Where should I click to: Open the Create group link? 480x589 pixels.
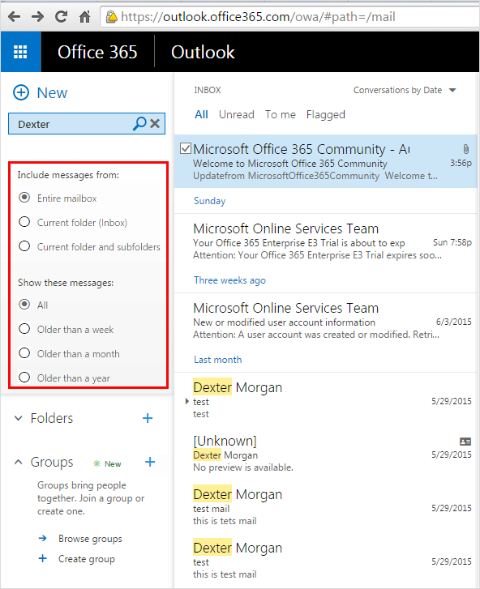pyautogui.click(x=87, y=559)
